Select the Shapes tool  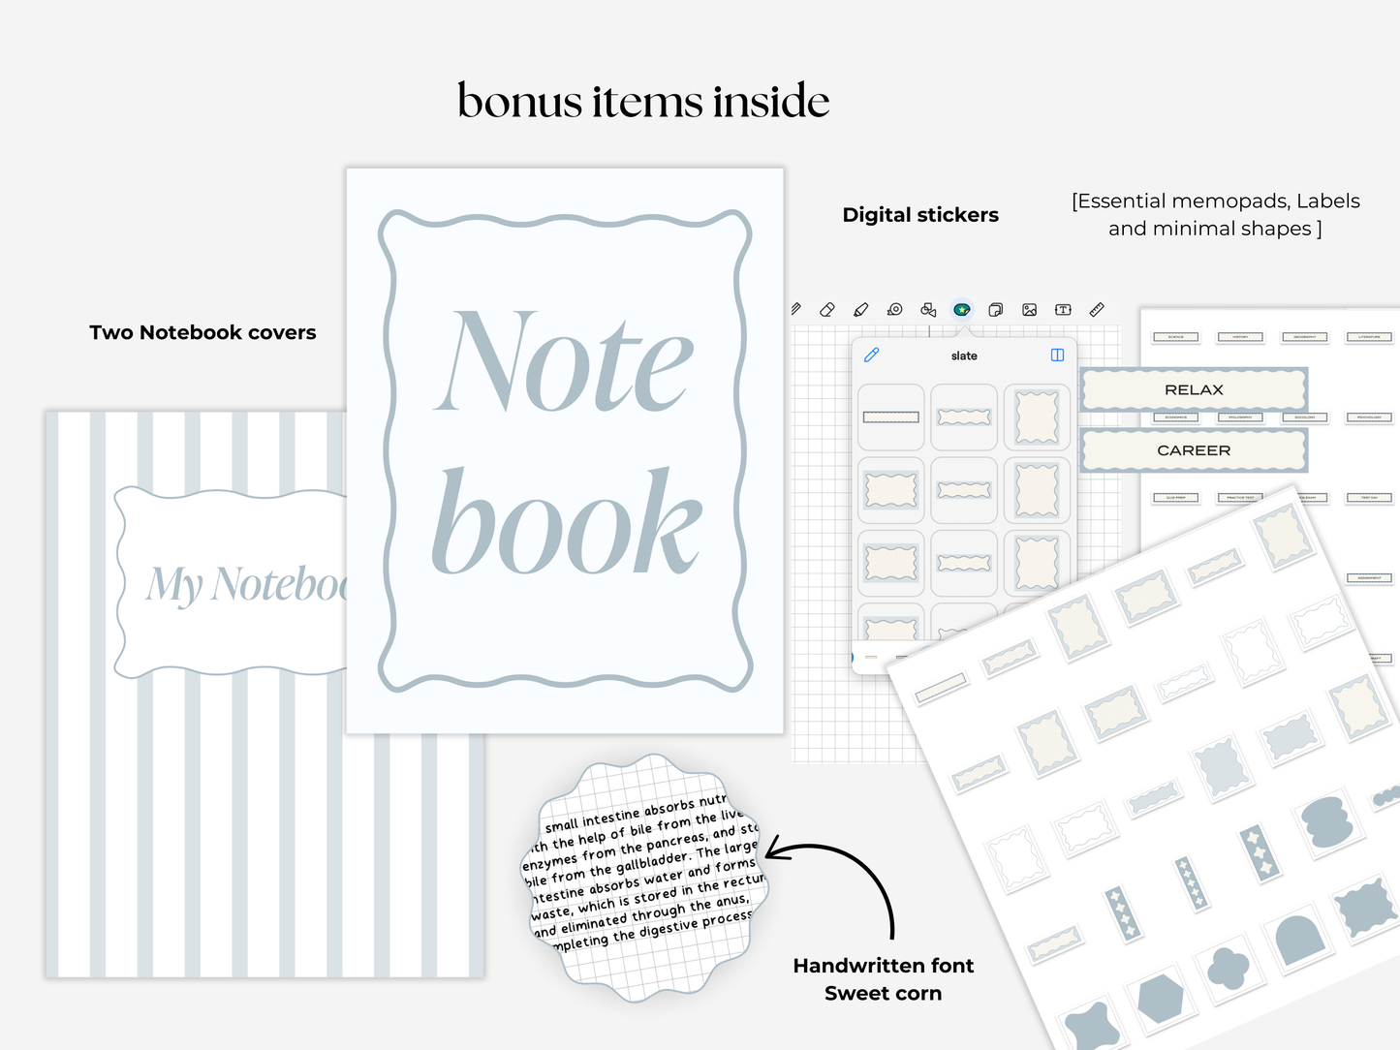[927, 310]
